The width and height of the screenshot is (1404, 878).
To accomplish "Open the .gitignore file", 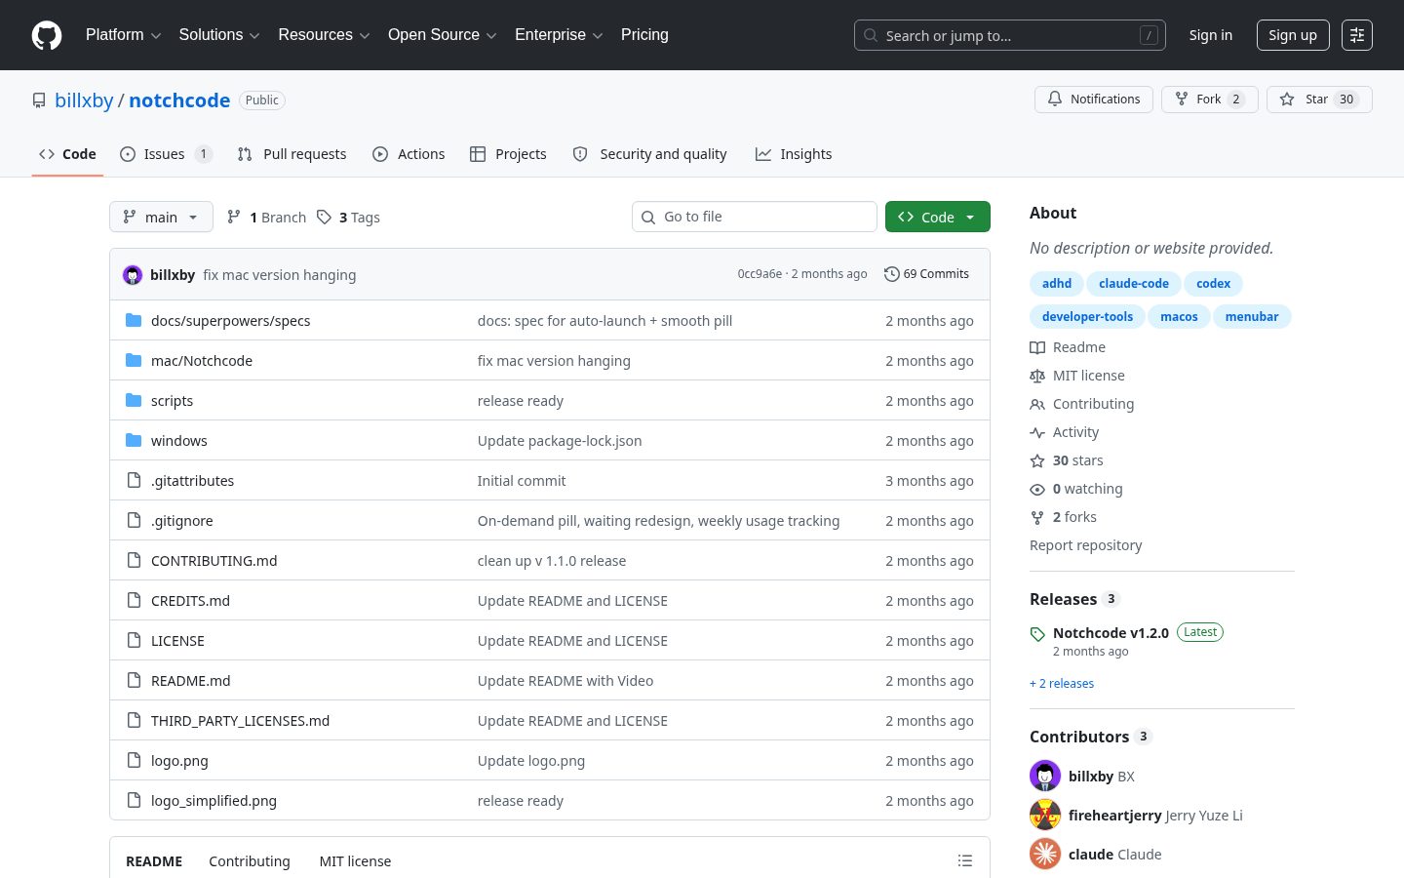I will [181, 521].
